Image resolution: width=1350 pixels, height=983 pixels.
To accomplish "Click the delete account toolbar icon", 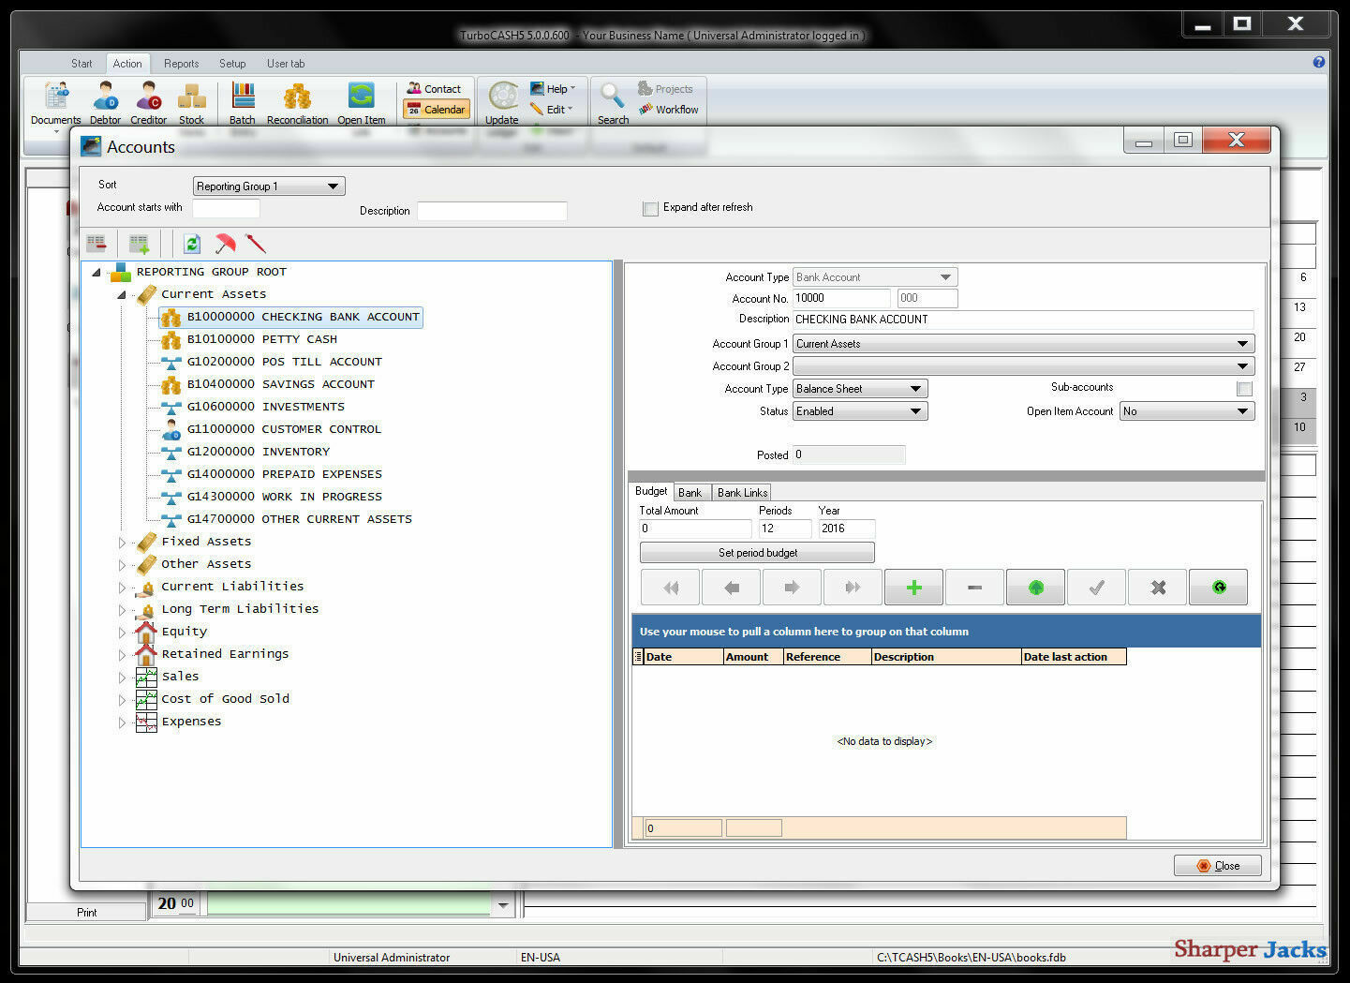I will [x=96, y=244].
